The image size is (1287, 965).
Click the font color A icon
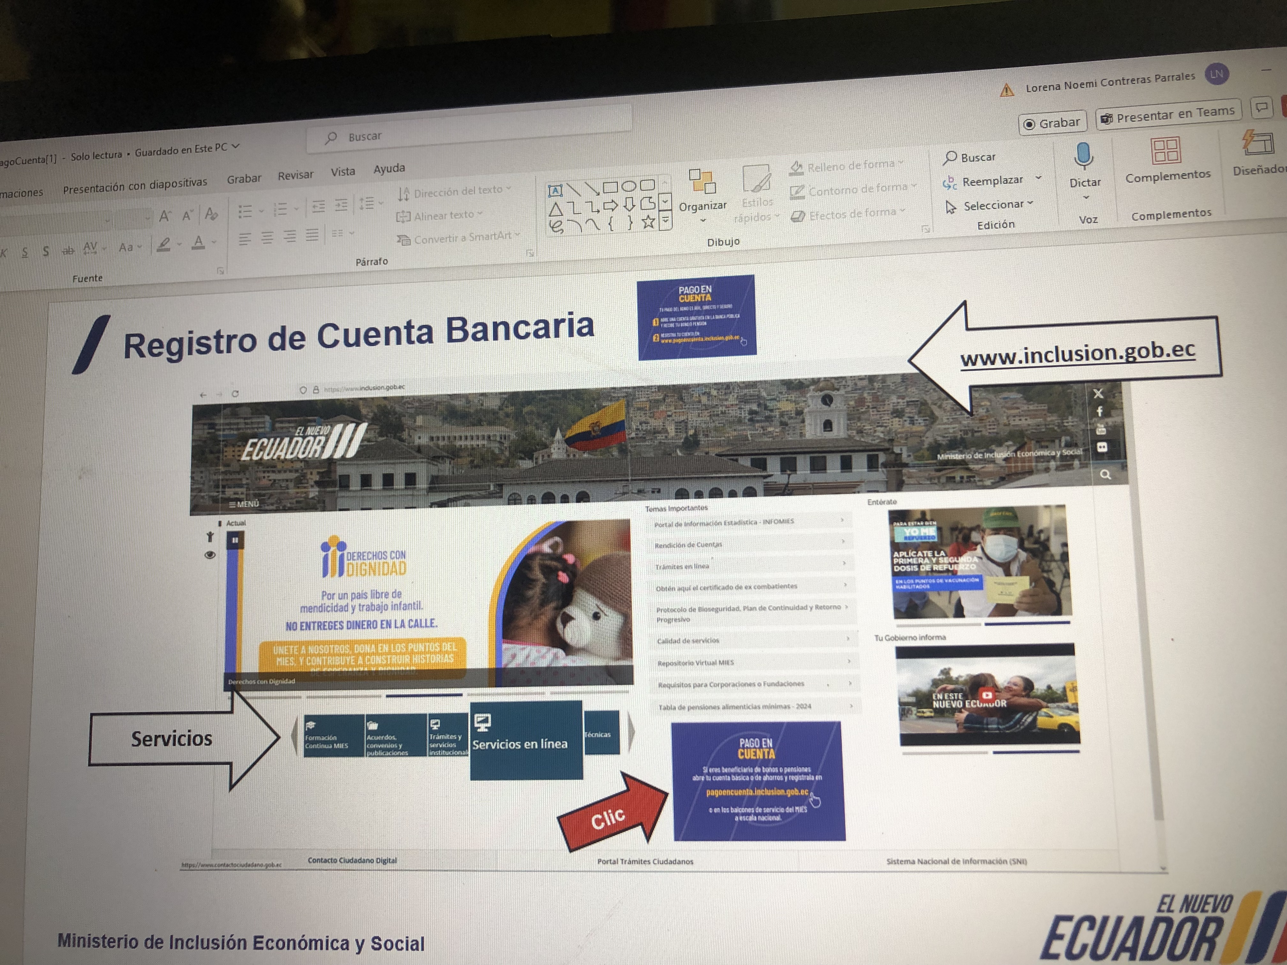click(x=199, y=243)
